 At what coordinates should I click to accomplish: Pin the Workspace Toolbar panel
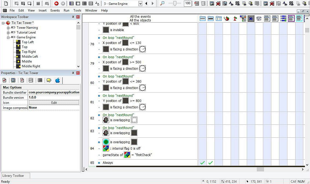pyautogui.click(x=73, y=17)
